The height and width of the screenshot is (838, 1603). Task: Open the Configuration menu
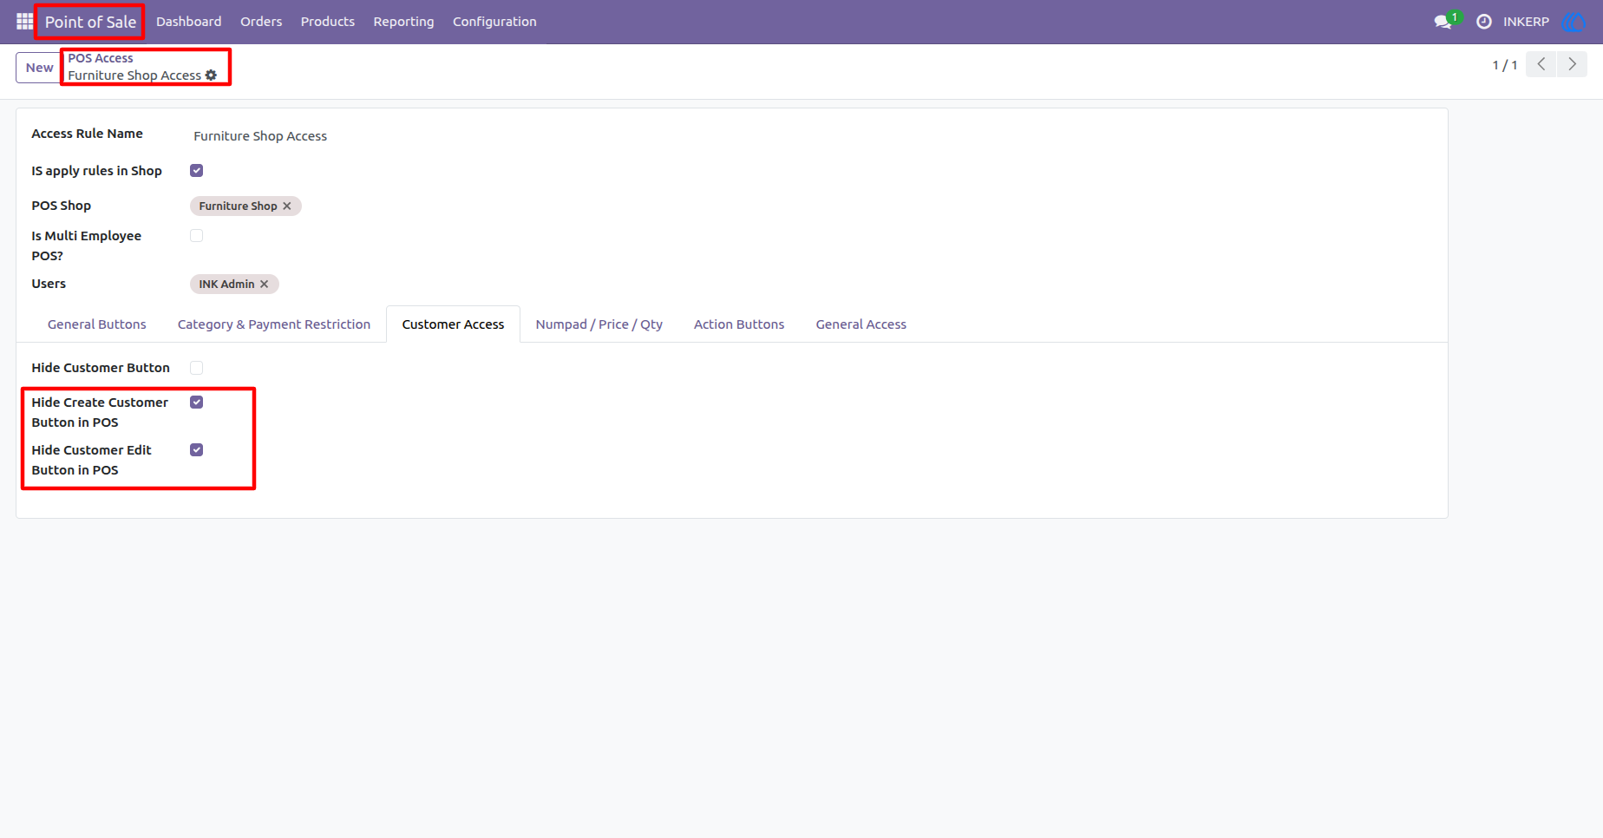pyautogui.click(x=494, y=22)
